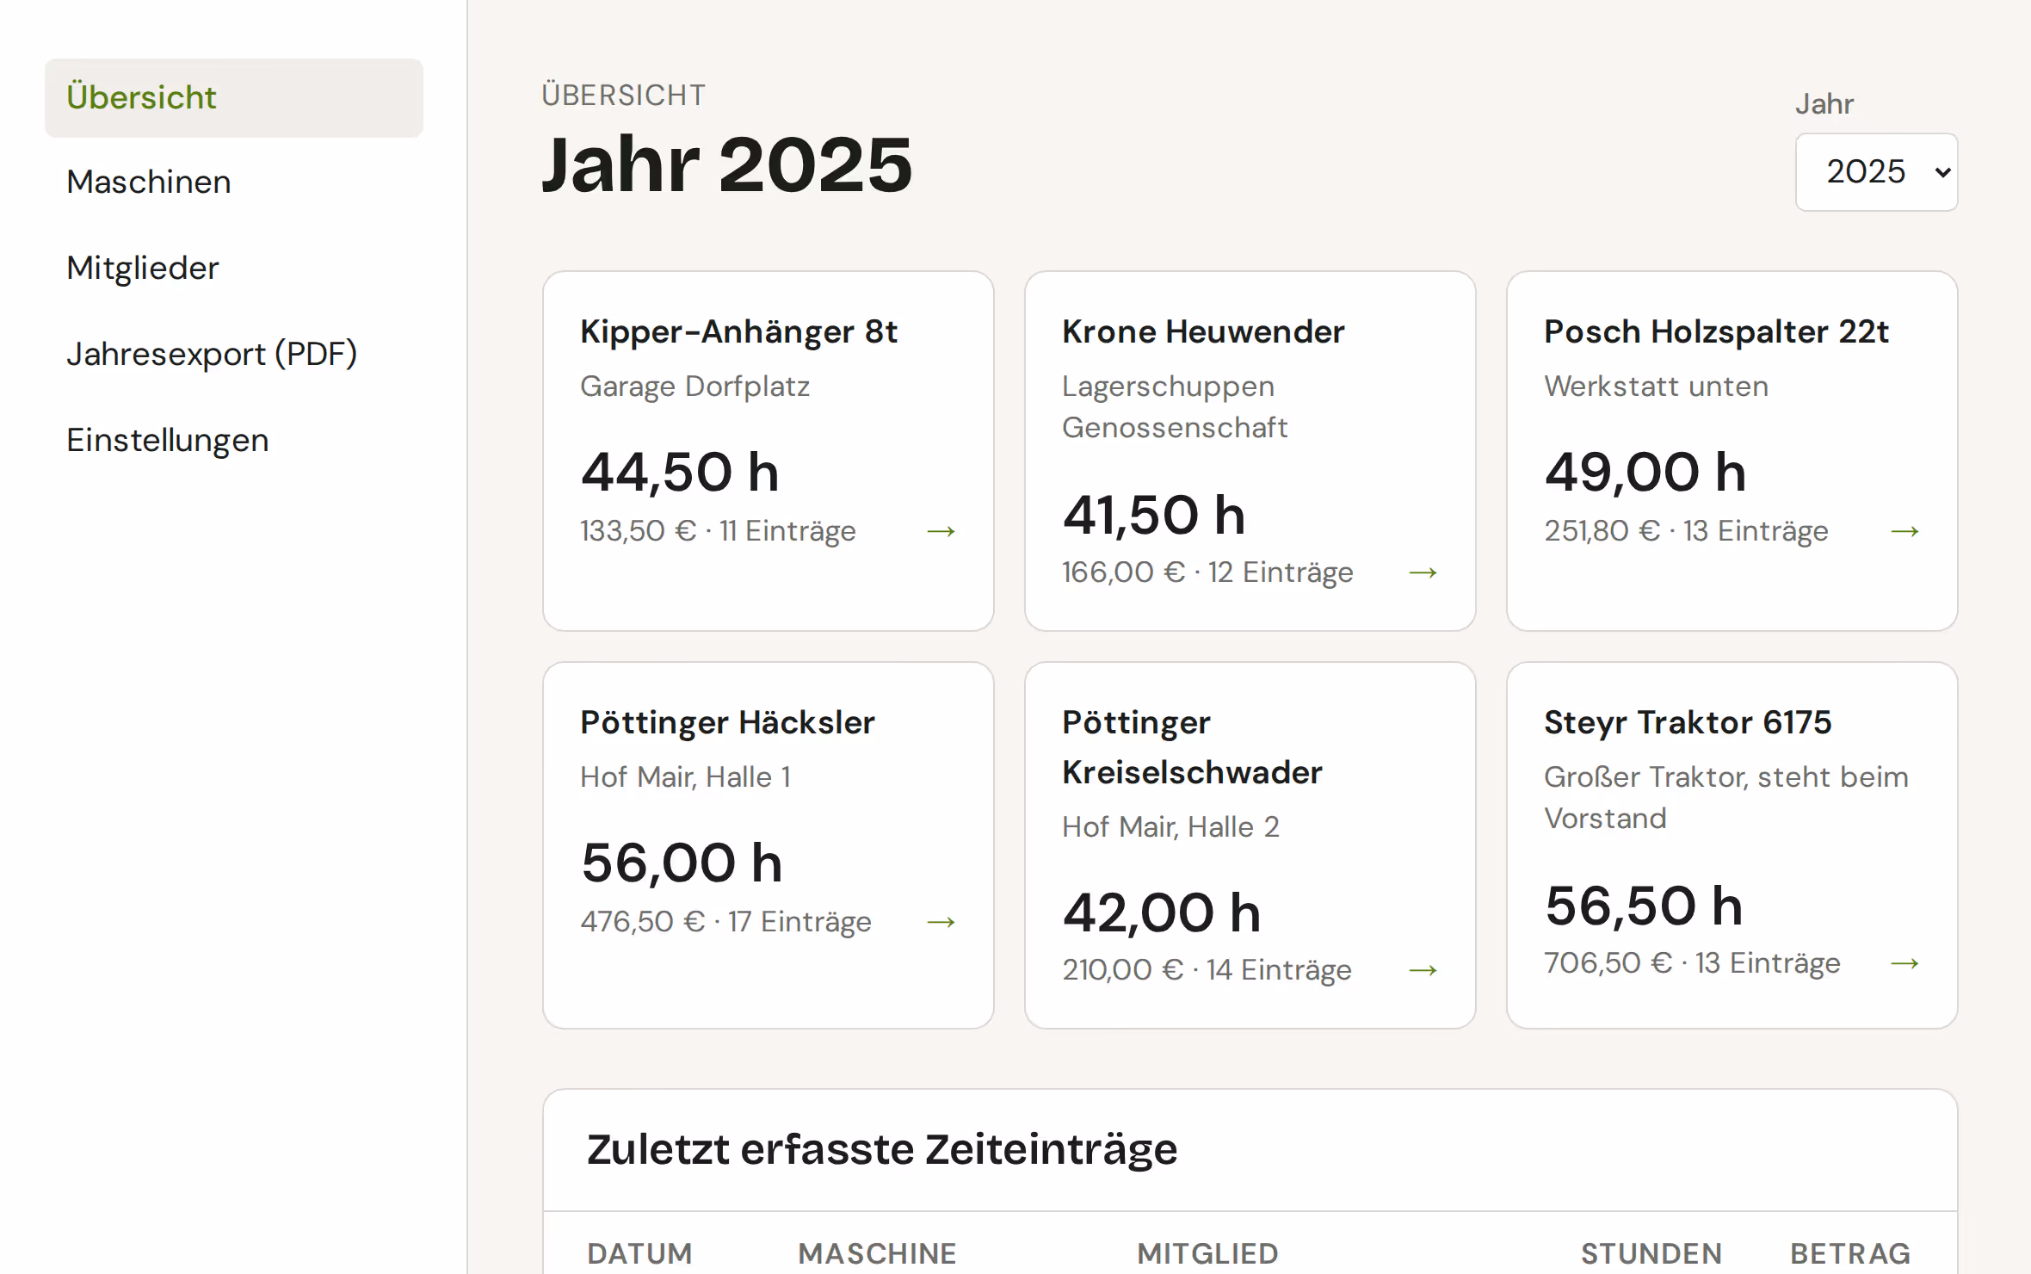This screenshot has width=2031, height=1274.
Task: Open the Posch Holzspalter 22t card title
Action: (1716, 332)
